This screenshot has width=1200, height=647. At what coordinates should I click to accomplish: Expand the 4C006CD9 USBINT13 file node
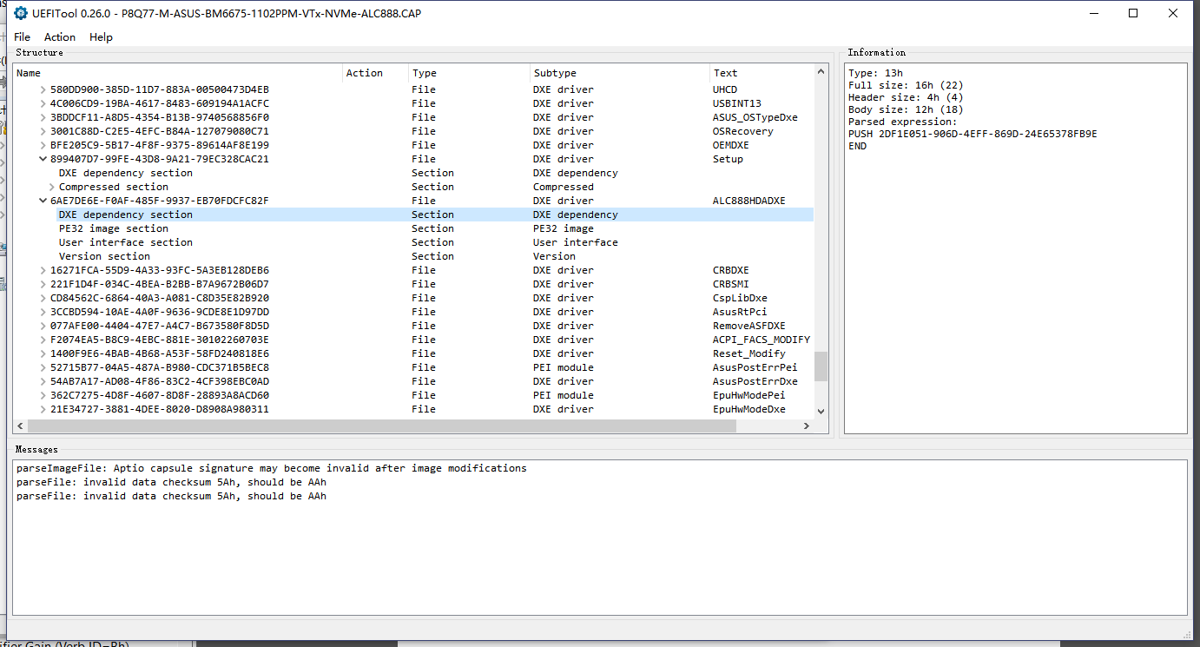tap(43, 103)
